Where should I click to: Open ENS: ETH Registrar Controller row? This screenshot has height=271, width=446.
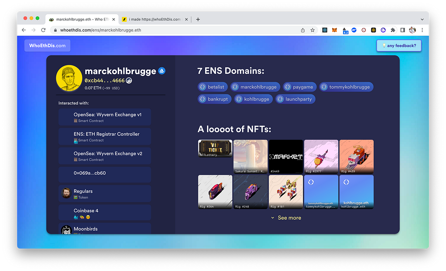point(105,137)
